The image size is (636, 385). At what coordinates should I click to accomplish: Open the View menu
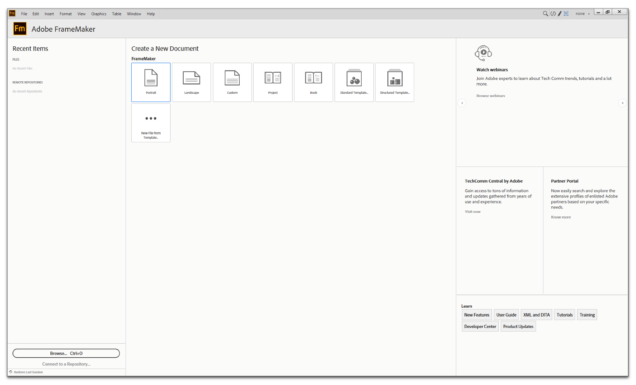pyautogui.click(x=81, y=14)
